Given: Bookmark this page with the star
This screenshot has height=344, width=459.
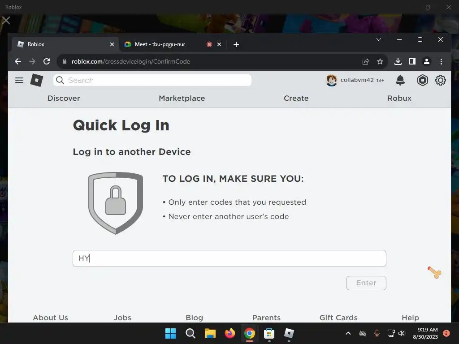Looking at the screenshot, I should tap(380, 61).
